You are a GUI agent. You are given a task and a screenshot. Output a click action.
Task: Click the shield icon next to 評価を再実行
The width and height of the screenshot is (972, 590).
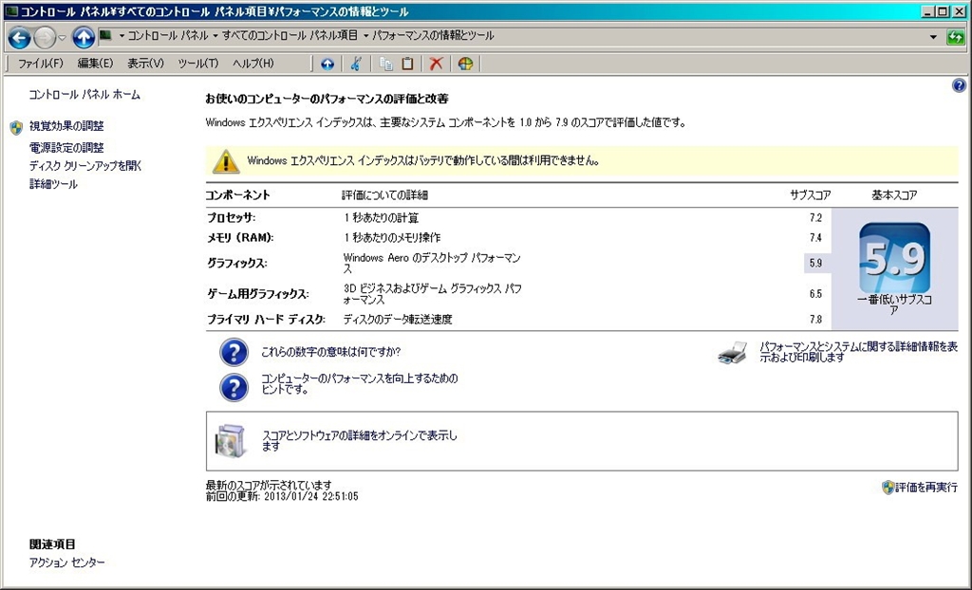(x=888, y=488)
